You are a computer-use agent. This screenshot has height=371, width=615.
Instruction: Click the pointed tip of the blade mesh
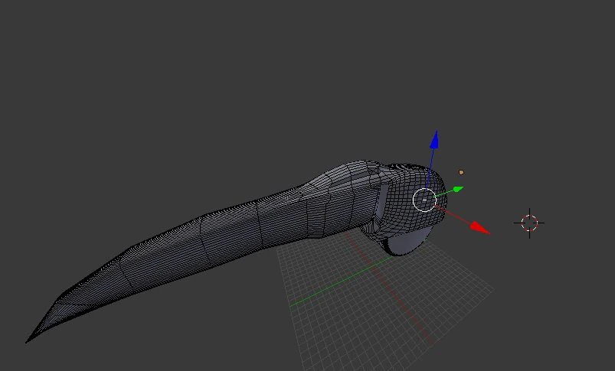28,340
